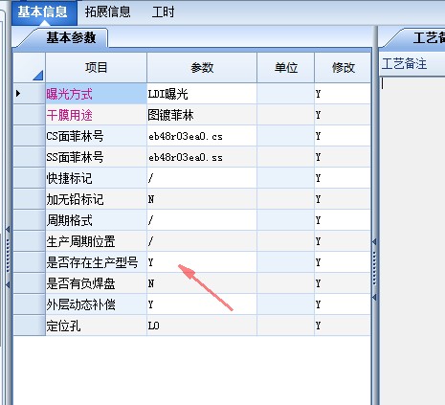
Task: Click the Y parameter of 是否存在生产型号
Action: [202, 262]
